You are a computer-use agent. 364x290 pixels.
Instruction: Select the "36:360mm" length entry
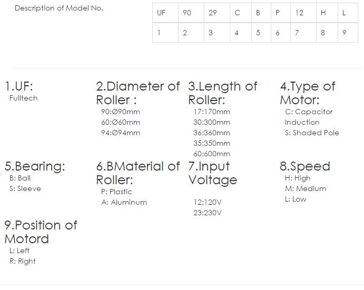(212, 133)
